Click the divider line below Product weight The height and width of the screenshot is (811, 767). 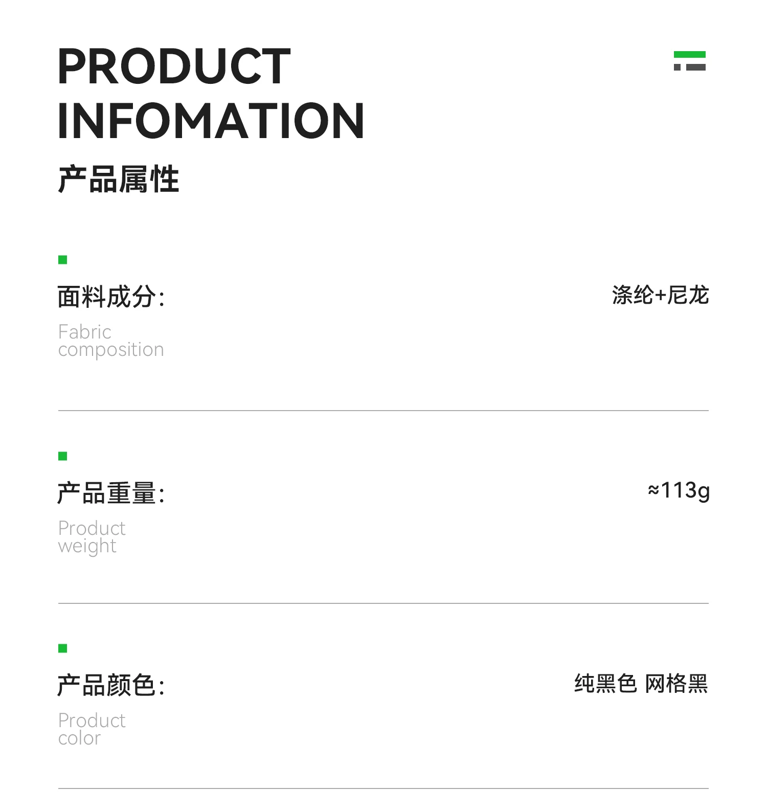point(383,603)
